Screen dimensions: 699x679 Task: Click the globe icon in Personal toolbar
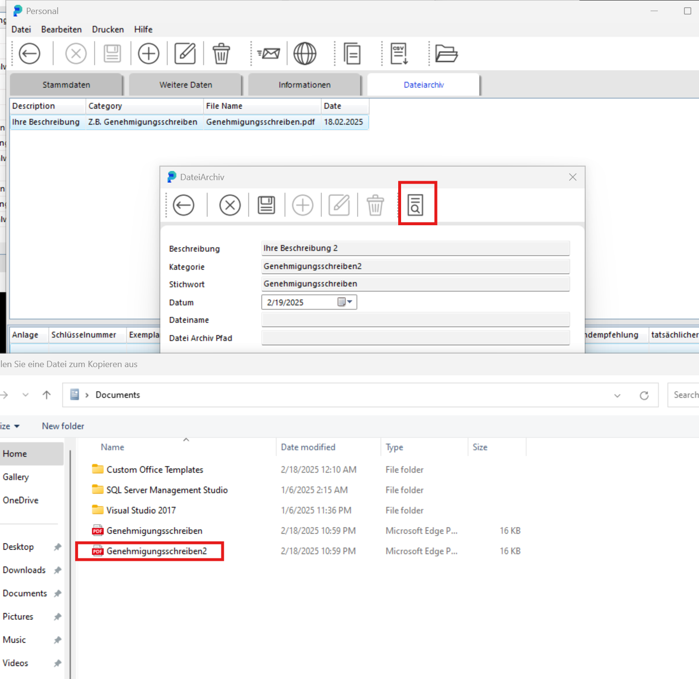(305, 54)
